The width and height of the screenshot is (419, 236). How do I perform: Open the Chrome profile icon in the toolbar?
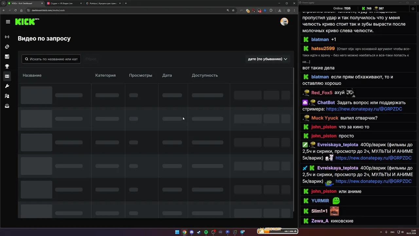pos(288,10)
